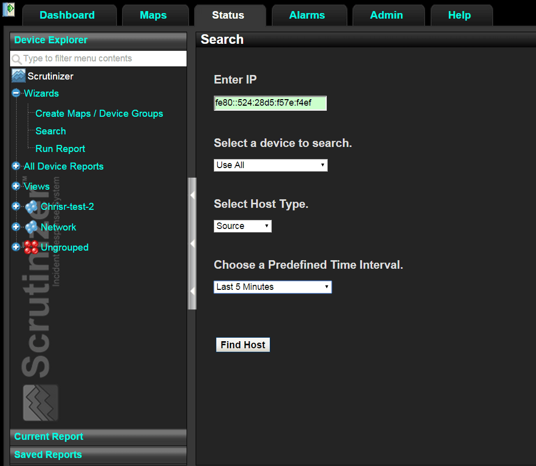The image size is (536, 466).
Task: Click the magnifier icon in the filter box
Action: click(x=17, y=59)
